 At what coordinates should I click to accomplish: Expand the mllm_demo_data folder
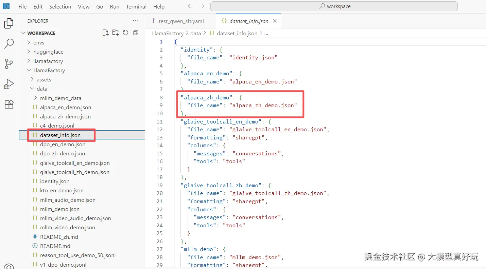[60, 98]
